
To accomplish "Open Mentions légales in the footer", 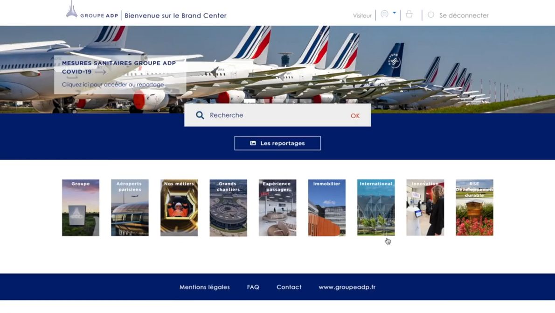I will point(205,287).
